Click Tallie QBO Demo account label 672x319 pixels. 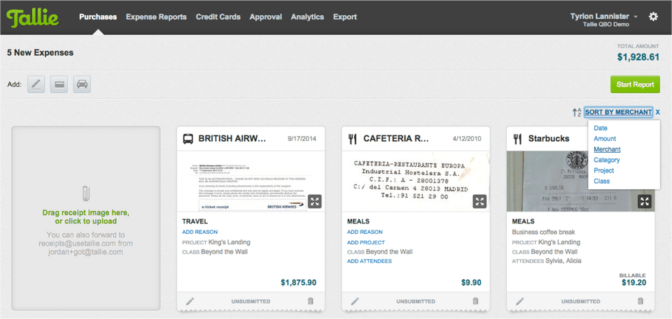point(606,25)
